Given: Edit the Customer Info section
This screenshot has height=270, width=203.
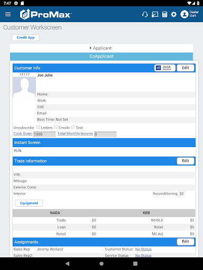Looking at the screenshot, I should coord(186,68).
